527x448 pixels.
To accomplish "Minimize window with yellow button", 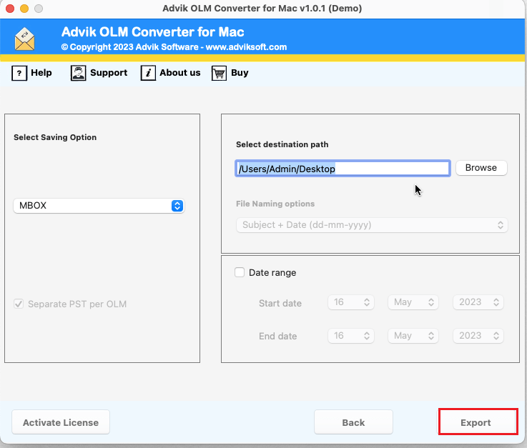I will pos(24,9).
